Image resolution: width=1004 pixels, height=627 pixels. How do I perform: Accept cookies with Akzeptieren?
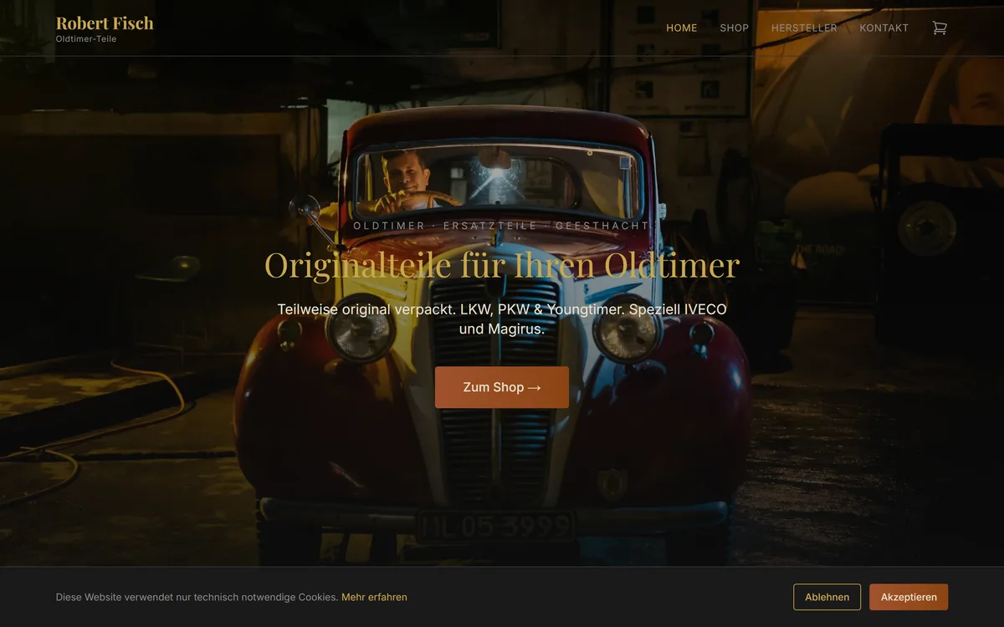point(909,597)
